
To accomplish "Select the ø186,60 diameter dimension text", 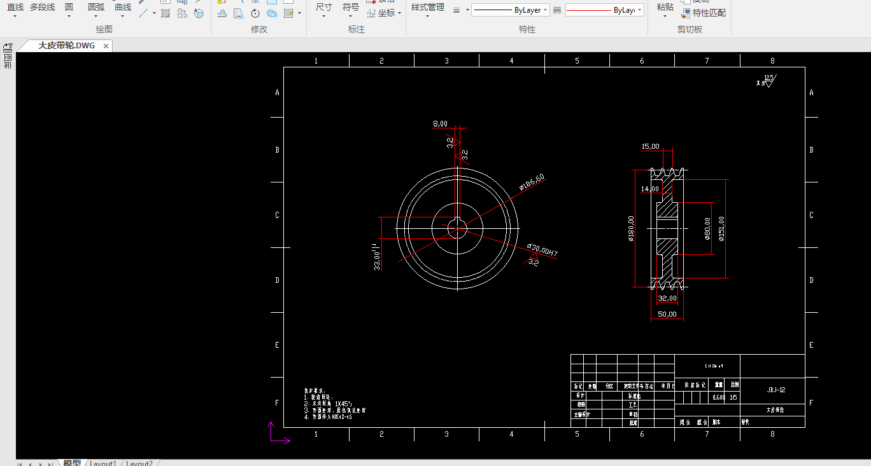I will click(532, 182).
